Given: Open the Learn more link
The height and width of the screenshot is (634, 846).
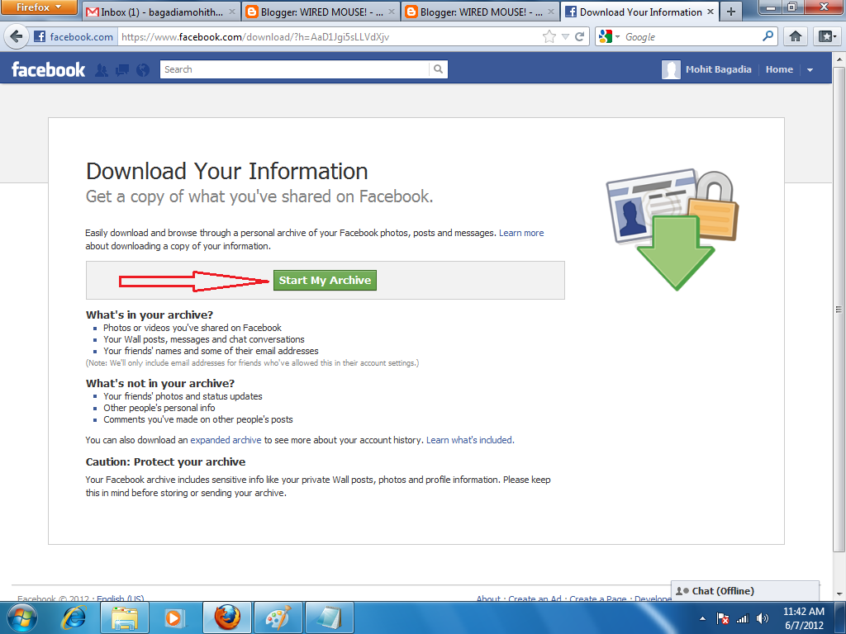Looking at the screenshot, I should tap(521, 233).
